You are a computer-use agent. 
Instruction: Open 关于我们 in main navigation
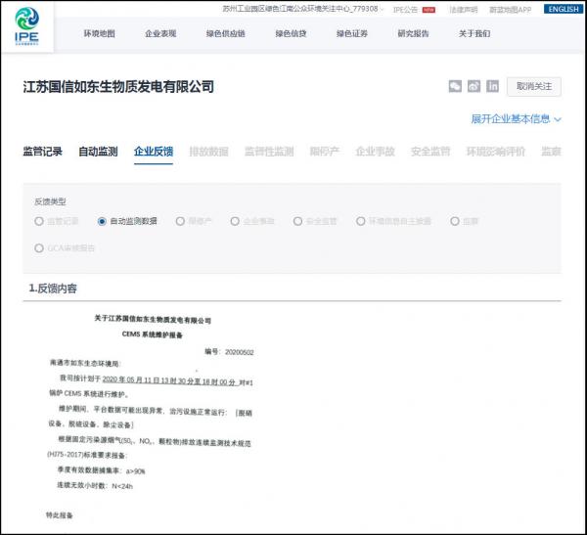tap(474, 33)
